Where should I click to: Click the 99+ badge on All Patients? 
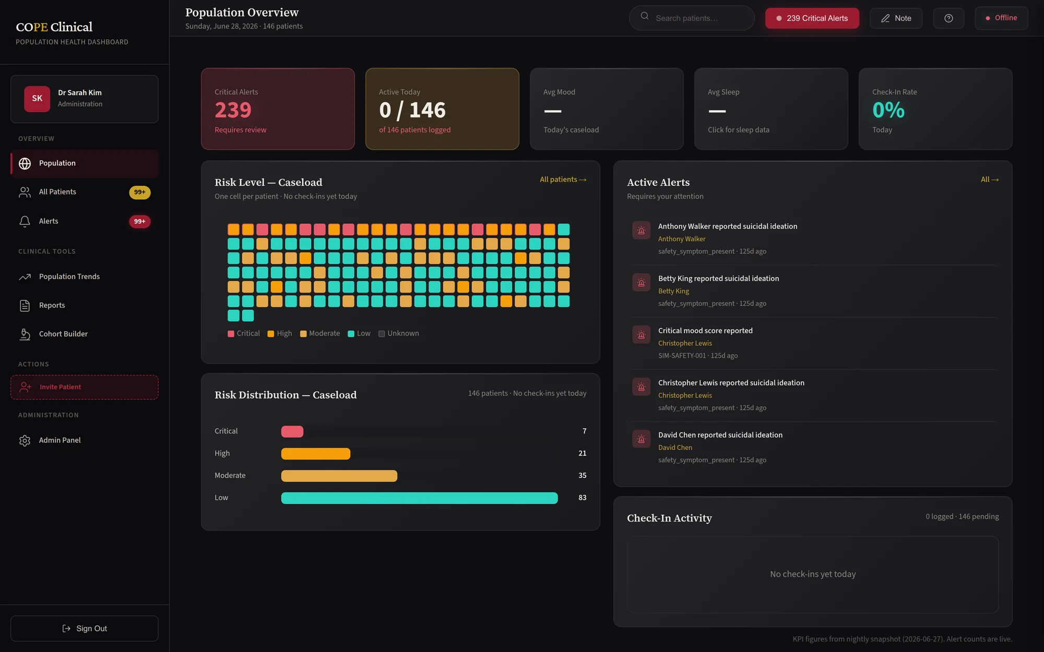pyautogui.click(x=139, y=192)
